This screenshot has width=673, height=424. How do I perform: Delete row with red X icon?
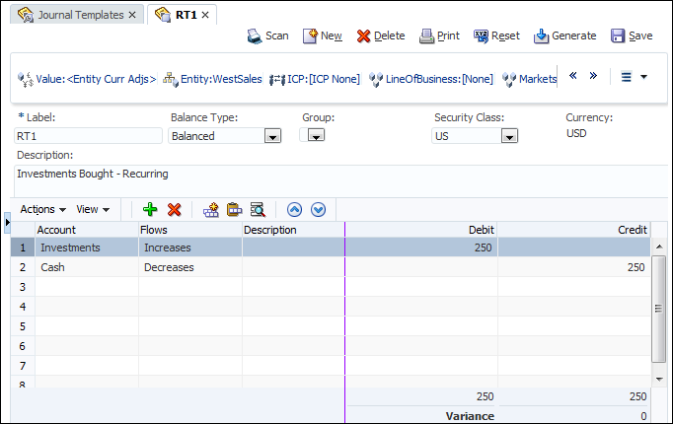175,209
